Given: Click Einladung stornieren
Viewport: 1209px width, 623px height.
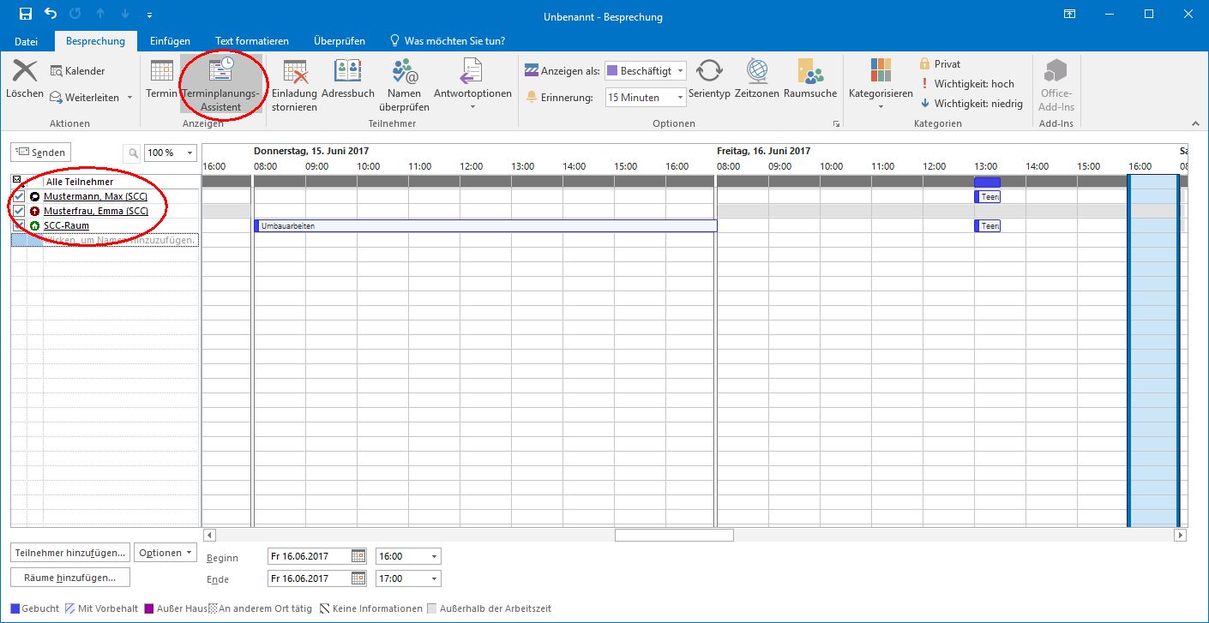Looking at the screenshot, I should pyautogui.click(x=294, y=86).
